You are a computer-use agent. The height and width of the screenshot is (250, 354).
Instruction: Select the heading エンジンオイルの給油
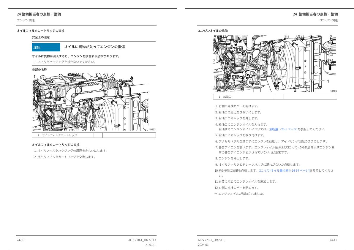click(213, 30)
